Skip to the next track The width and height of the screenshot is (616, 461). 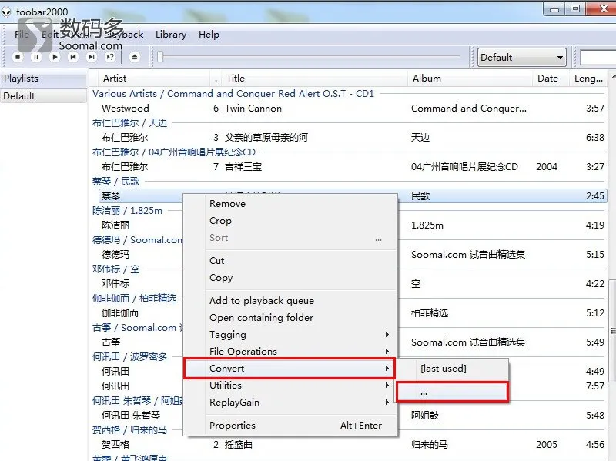point(92,57)
